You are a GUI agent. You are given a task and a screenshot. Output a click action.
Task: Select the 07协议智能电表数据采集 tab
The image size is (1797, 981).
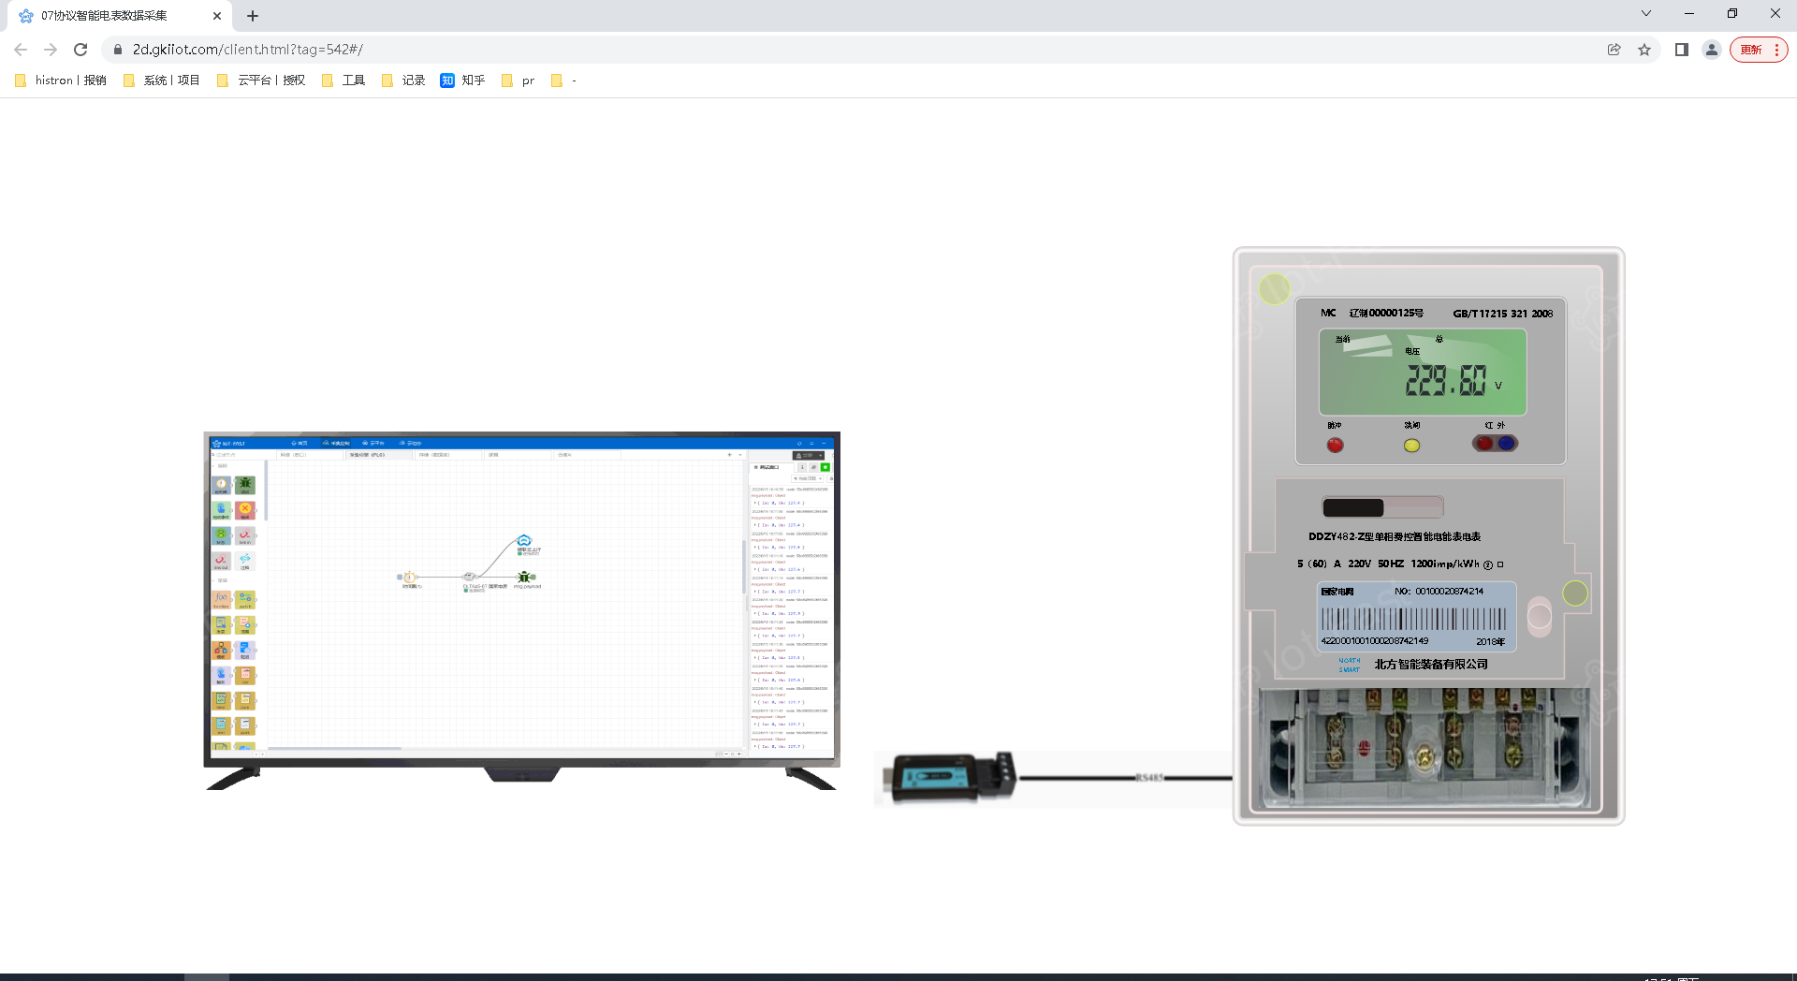point(119,16)
